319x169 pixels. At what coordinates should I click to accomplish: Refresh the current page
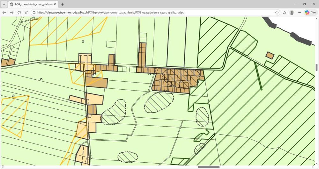[x=19, y=12]
